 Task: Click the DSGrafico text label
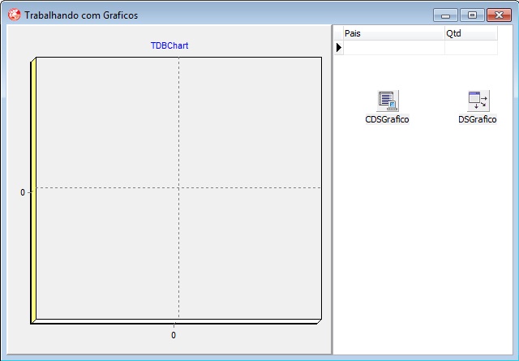point(477,119)
